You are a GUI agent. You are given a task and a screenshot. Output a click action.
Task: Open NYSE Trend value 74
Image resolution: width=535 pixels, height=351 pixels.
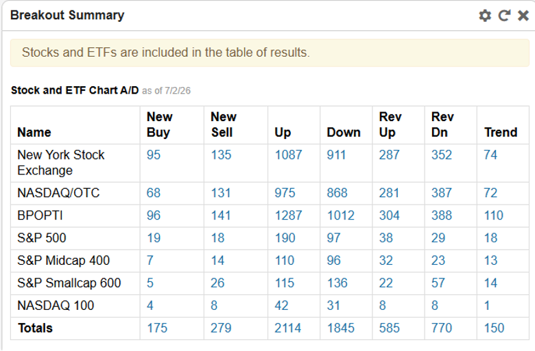coord(490,155)
